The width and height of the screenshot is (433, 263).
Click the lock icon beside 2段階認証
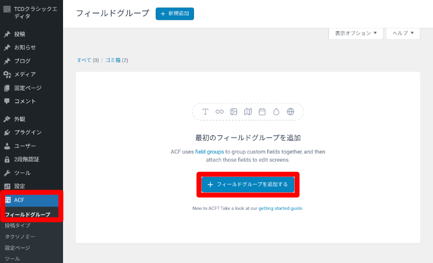point(7,159)
